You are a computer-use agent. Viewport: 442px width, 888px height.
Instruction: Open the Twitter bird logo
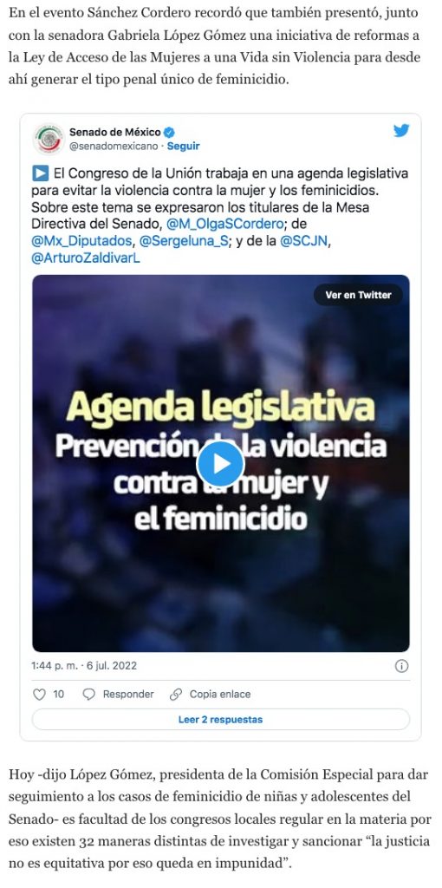(401, 131)
